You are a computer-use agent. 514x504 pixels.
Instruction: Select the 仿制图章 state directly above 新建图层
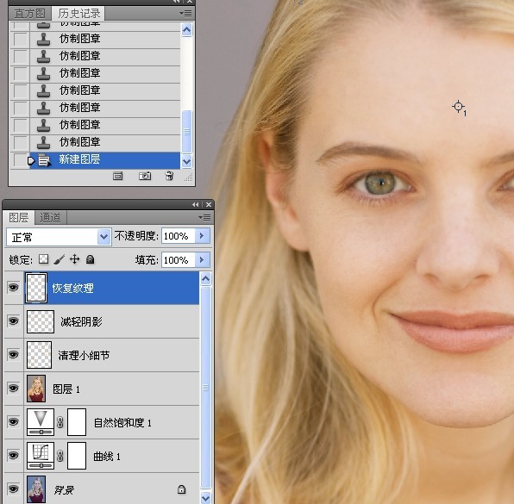click(x=105, y=142)
